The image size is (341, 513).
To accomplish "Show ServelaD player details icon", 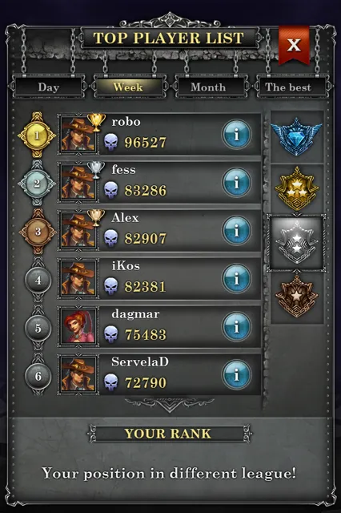I will [x=236, y=375].
